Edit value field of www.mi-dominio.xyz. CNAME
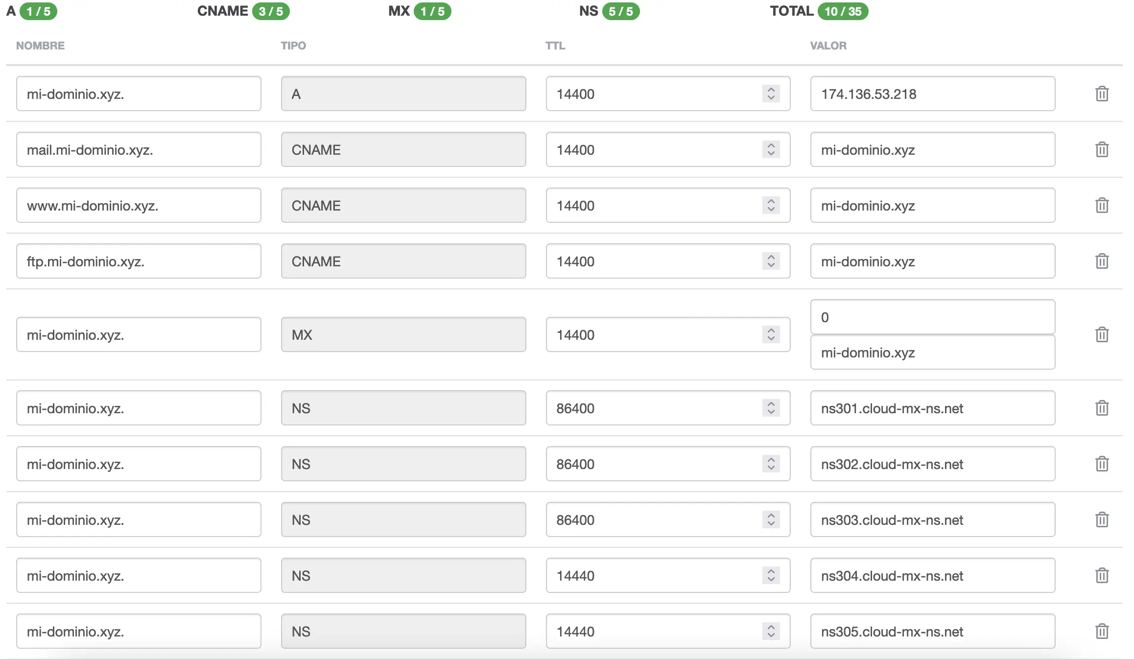The width and height of the screenshot is (1134, 659). point(933,205)
